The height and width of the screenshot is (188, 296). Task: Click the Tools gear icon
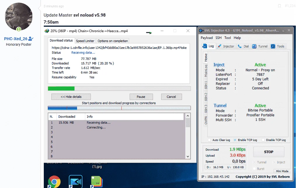pos(273,46)
